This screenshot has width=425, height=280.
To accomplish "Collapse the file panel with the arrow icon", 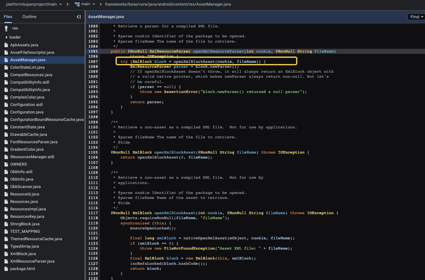I will [x=78, y=17].
